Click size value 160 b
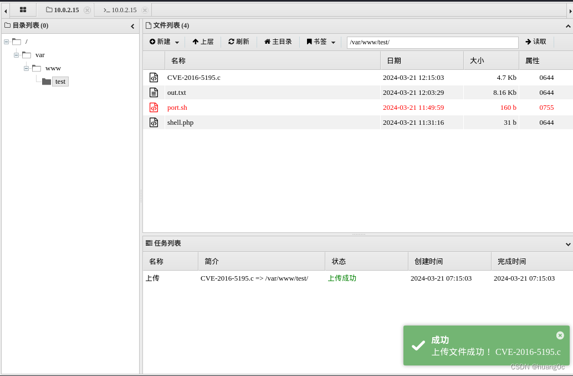 coord(508,108)
